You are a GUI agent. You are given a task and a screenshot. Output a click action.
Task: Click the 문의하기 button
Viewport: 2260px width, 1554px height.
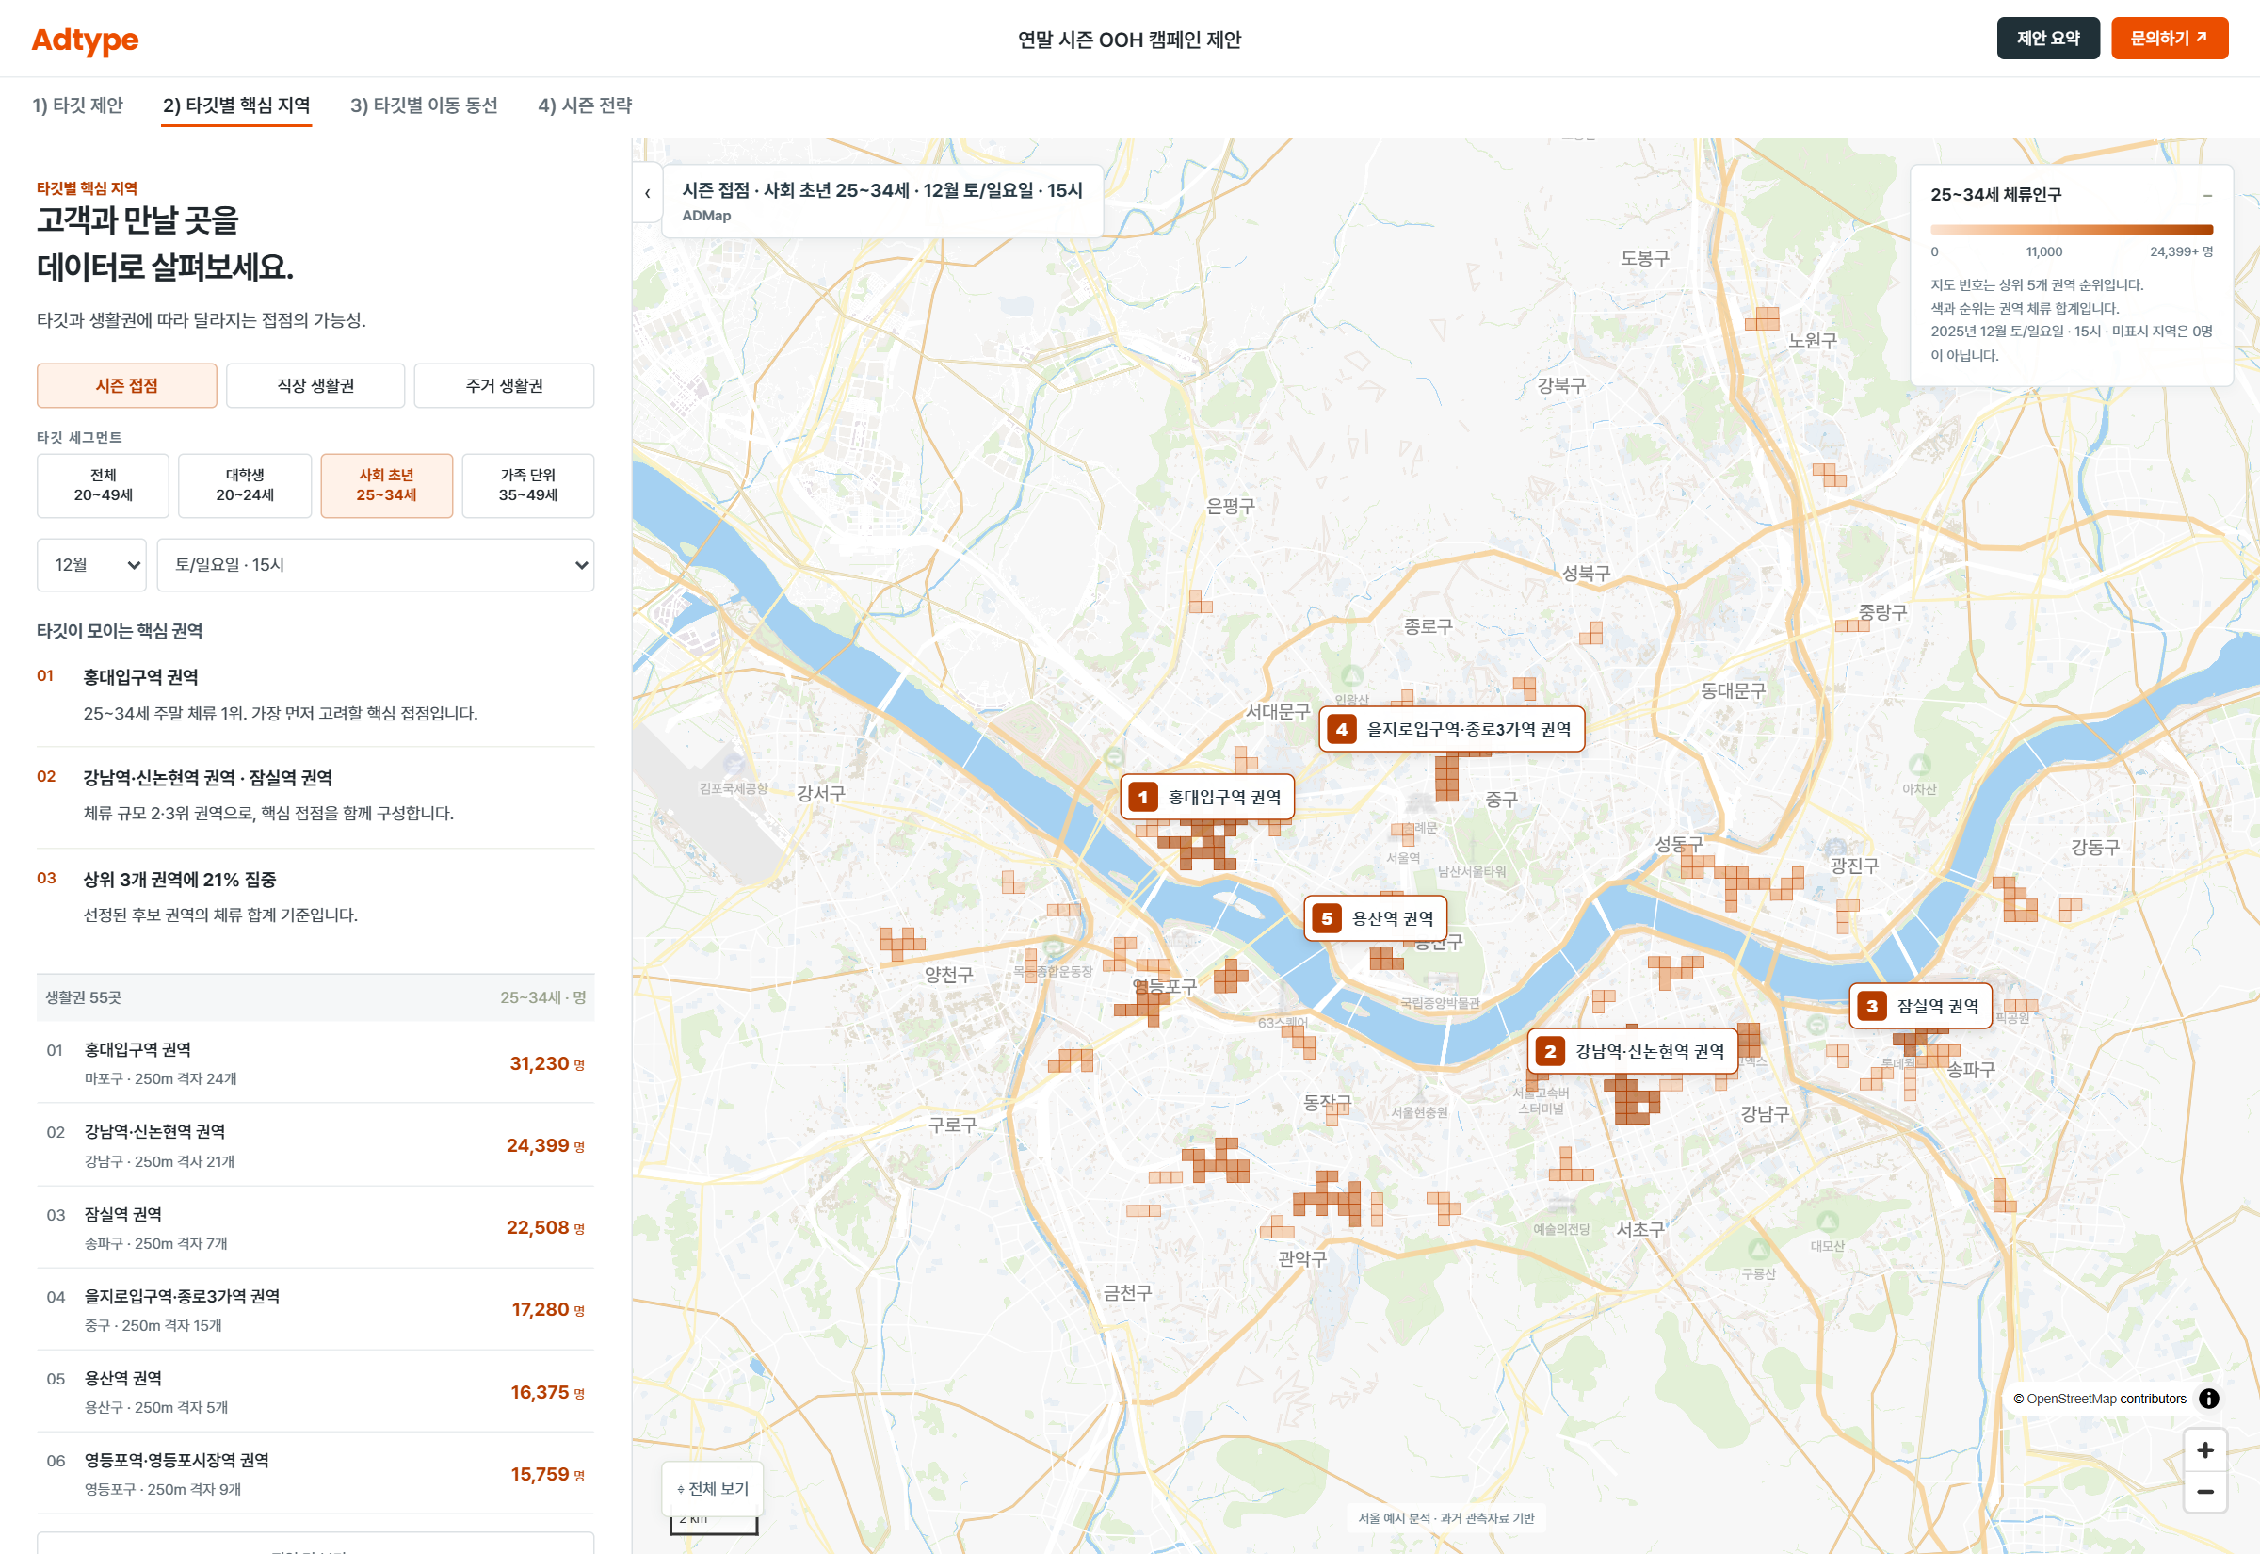click(x=2169, y=38)
